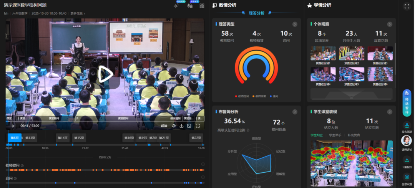Click the 教师提问 orange event track
Image resolution: width=415 pixels, height=188 pixels.
click(x=105, y=170)
